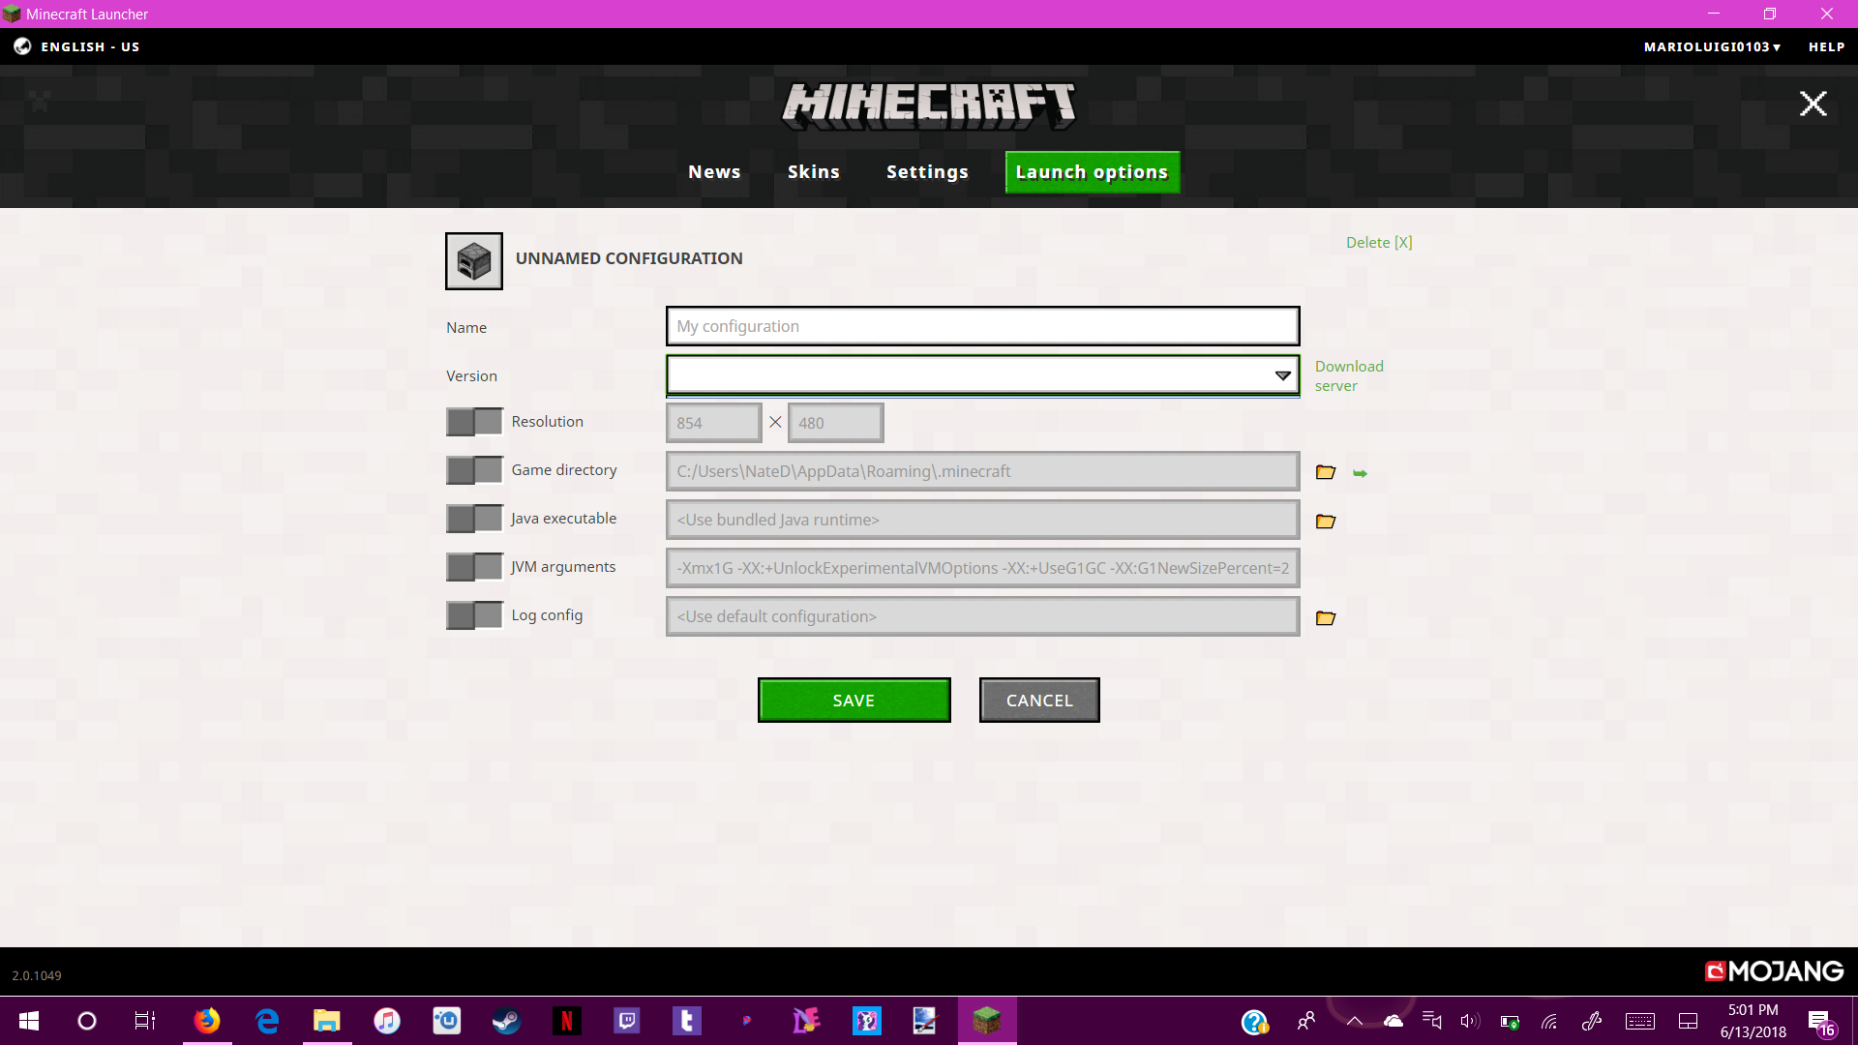Open the Game directory folder browser
Image resolution: width=1858 pixels, height=1045 pixels.
point(1326,472)
